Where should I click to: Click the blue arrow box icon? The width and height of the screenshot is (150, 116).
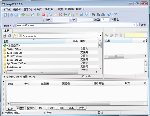point(81,14)
